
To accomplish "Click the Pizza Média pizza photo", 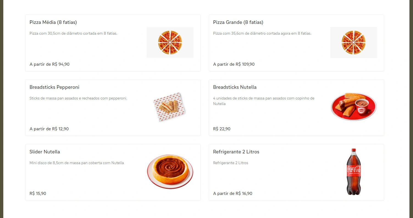I will click(x=170, y=42).
